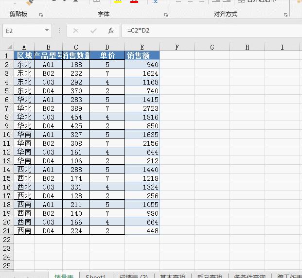Open the Insert Function fx button

click(111, 31)
